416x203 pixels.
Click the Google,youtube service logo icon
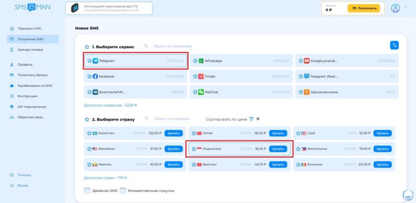click(307, 61)
